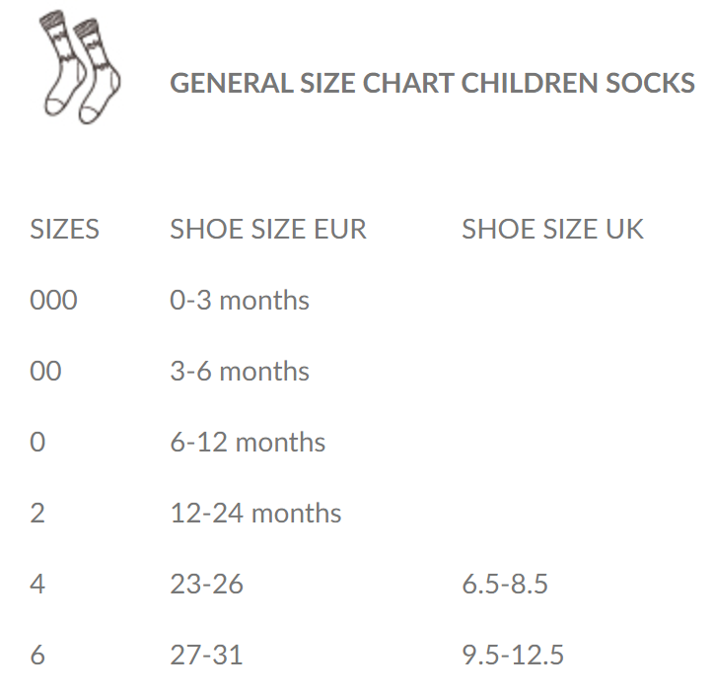Click the EUR shoe size 23-26
Screen dimensions: 715x693
pos(206,584)
